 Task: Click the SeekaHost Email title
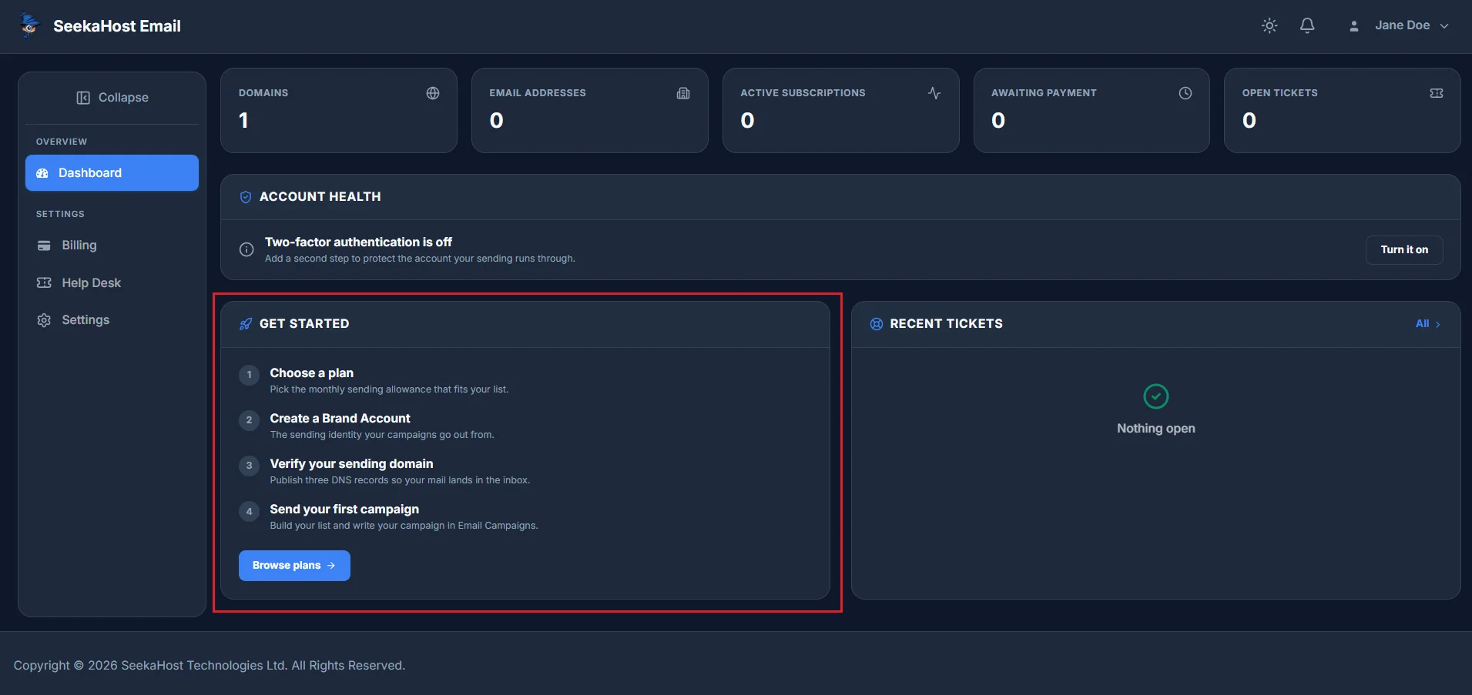pos(117,26)
